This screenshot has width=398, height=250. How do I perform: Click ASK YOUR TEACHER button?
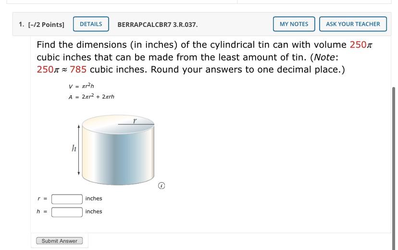[353, 24]
